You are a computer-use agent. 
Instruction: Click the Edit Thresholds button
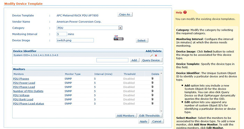coord(150,115)
